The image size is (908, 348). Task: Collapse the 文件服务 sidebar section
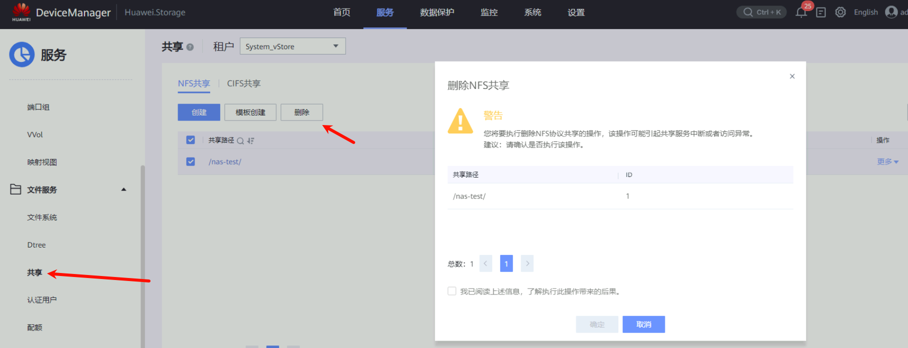(124, 189)
